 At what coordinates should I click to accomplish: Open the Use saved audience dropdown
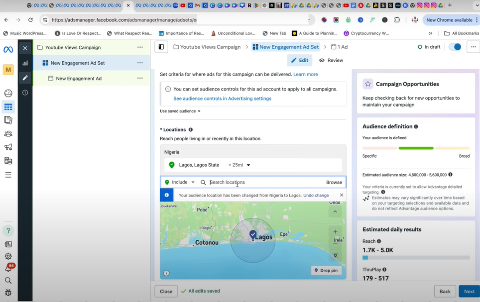point(180,111)
